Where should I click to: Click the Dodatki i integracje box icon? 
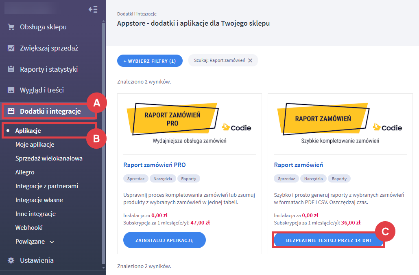click(11, 111)
